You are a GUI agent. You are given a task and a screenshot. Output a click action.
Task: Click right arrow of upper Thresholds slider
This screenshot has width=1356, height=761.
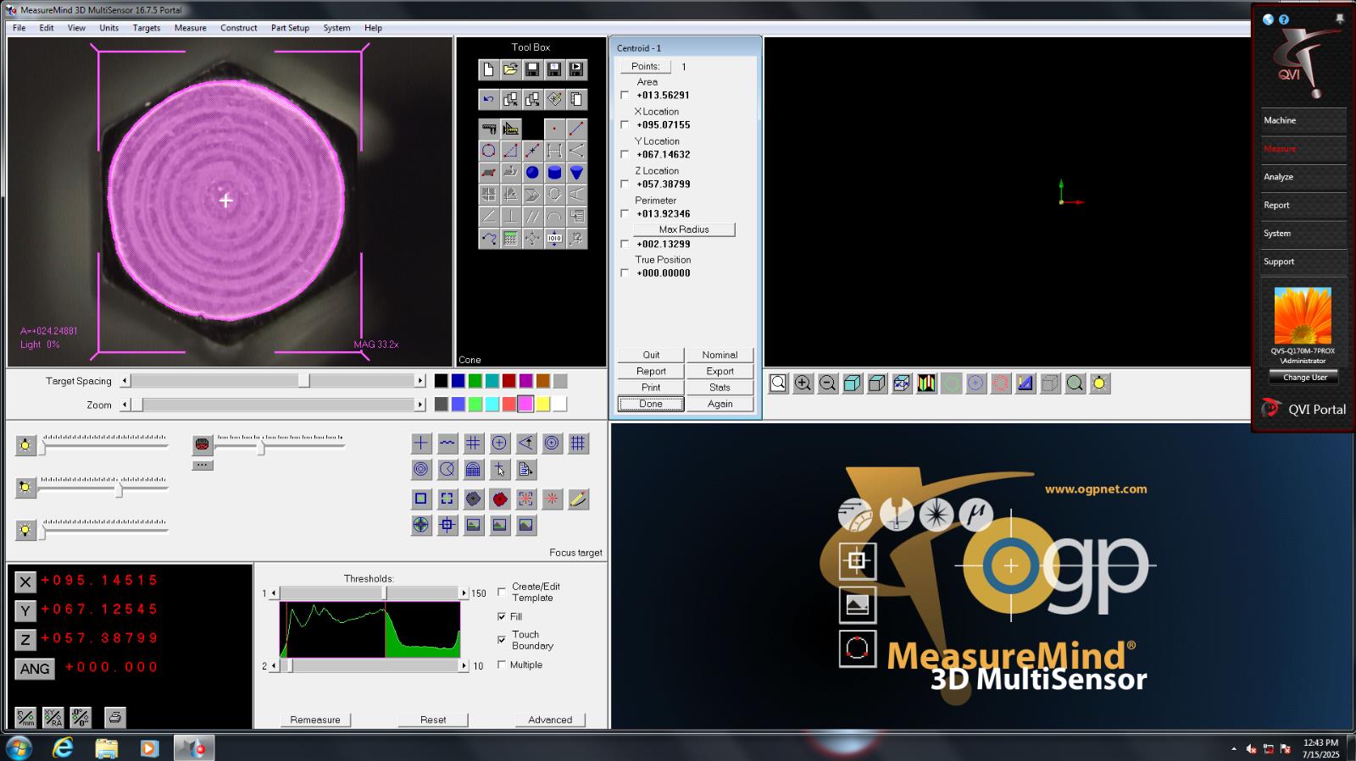[464, 593]
